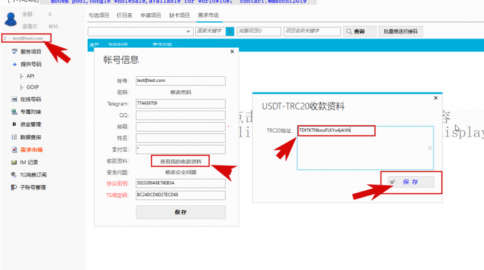Open 专属对接 sidebar icon
Image resolution: width=484 pixels, height=270 pixels.
(x=14, y=111)
